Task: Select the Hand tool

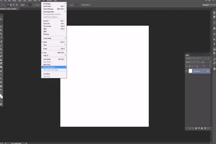Action: 1,86
